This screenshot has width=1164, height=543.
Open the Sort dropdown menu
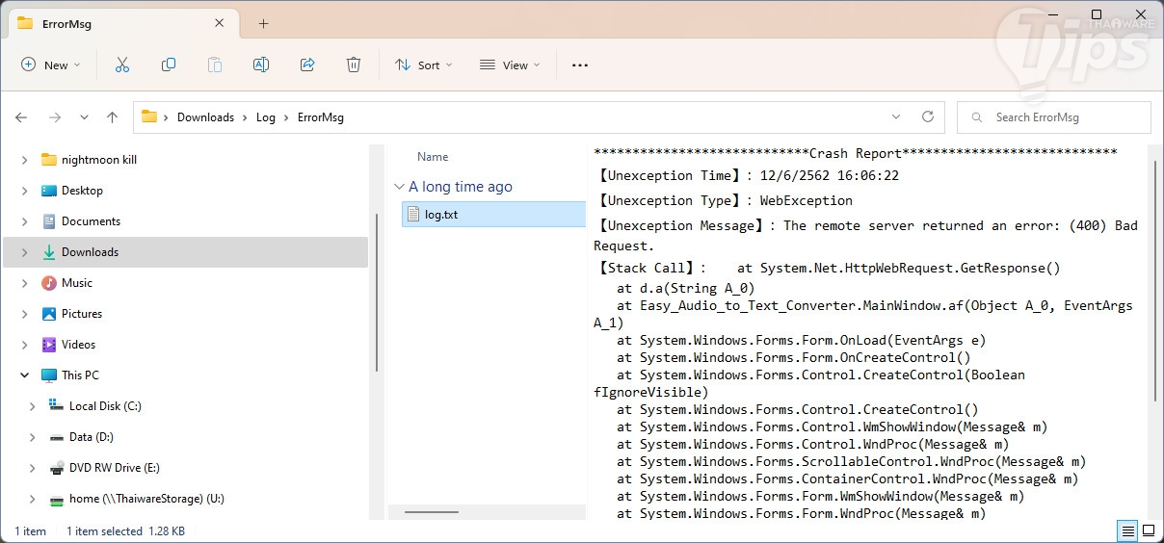point(423,65)
